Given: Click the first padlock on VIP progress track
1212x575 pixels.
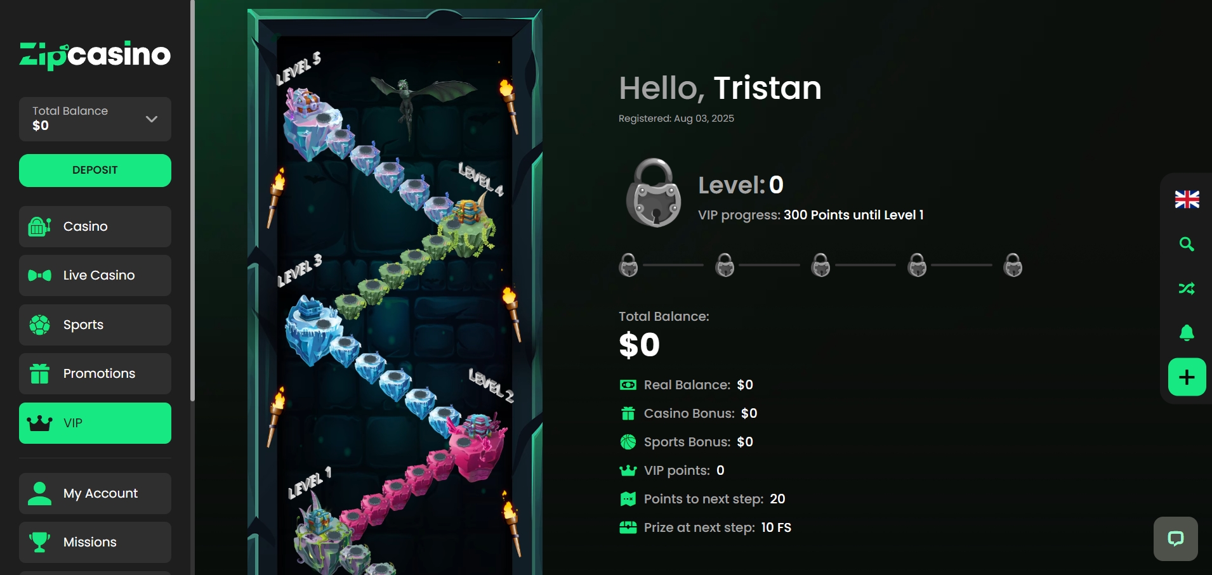Looking at the screenshot, I should coord(628,265).
